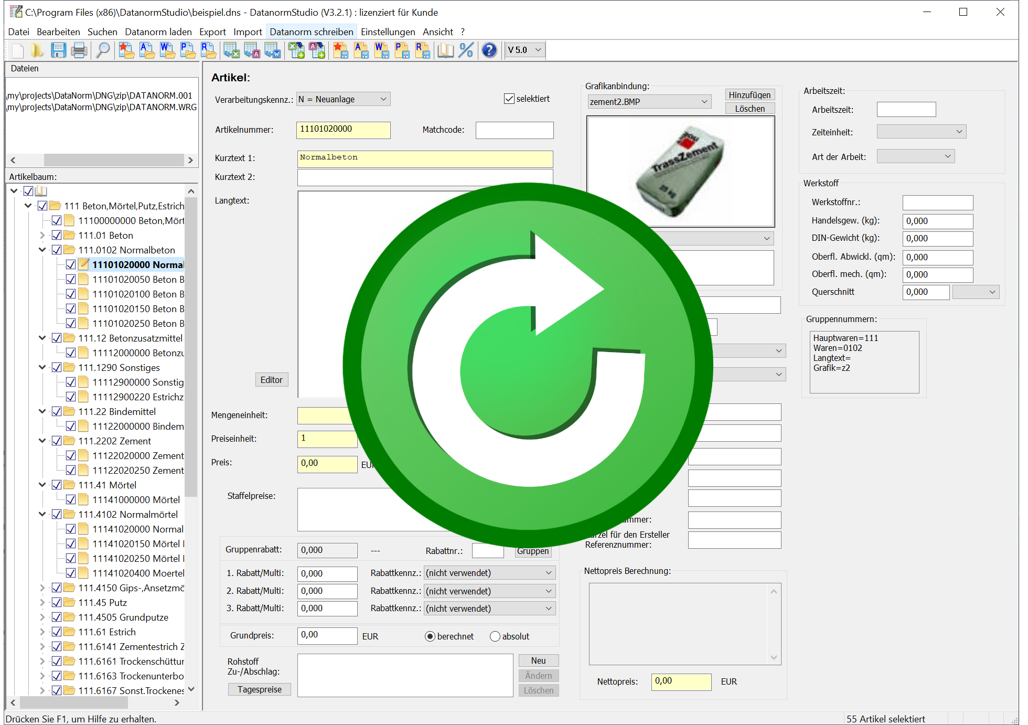
Task: Toggle checkbox for 111.01 Beton
Action: point(57,235)
